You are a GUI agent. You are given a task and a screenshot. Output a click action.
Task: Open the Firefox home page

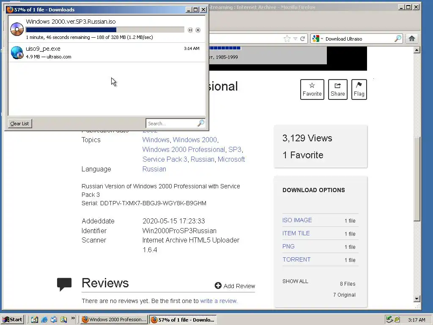pos(412,39)
